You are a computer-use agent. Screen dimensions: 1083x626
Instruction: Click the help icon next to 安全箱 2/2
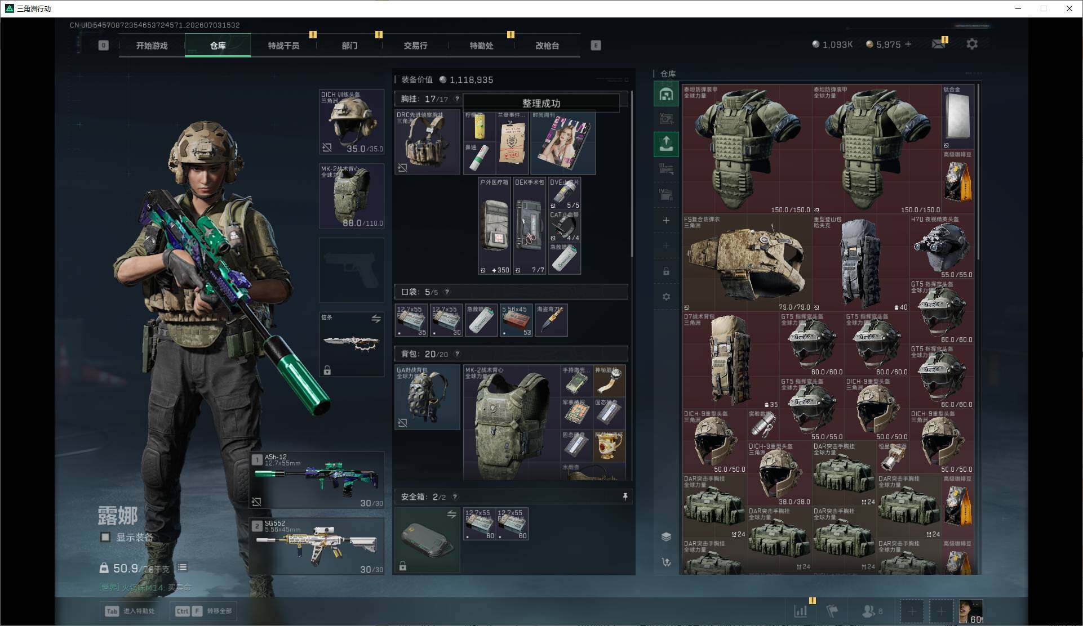(x=455, y=497)
